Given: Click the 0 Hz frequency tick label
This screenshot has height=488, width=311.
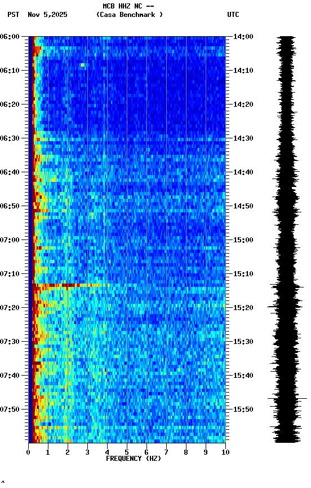Looking at the screenshot, I should pos(28,452).
